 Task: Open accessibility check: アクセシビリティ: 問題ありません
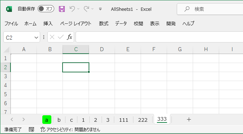(70, 130)
